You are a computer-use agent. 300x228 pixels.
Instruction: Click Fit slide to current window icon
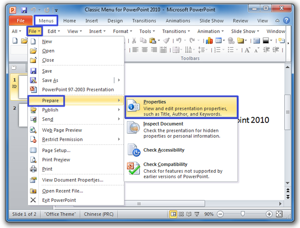279,214
